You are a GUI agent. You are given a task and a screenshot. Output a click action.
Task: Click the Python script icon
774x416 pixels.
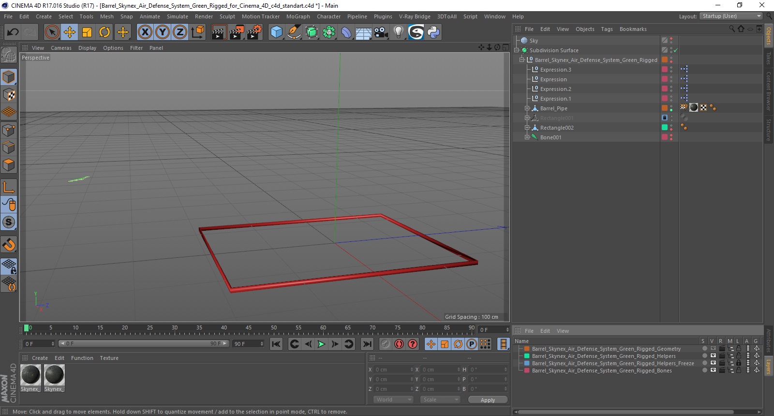click(x=433, y=32)
